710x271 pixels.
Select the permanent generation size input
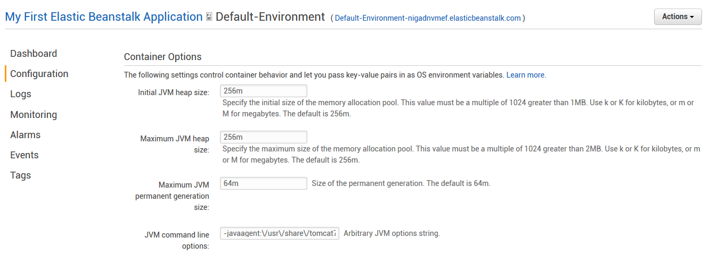coord(264,183)
